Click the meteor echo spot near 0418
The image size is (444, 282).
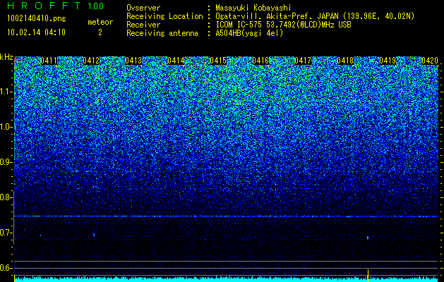click(368, 238)
